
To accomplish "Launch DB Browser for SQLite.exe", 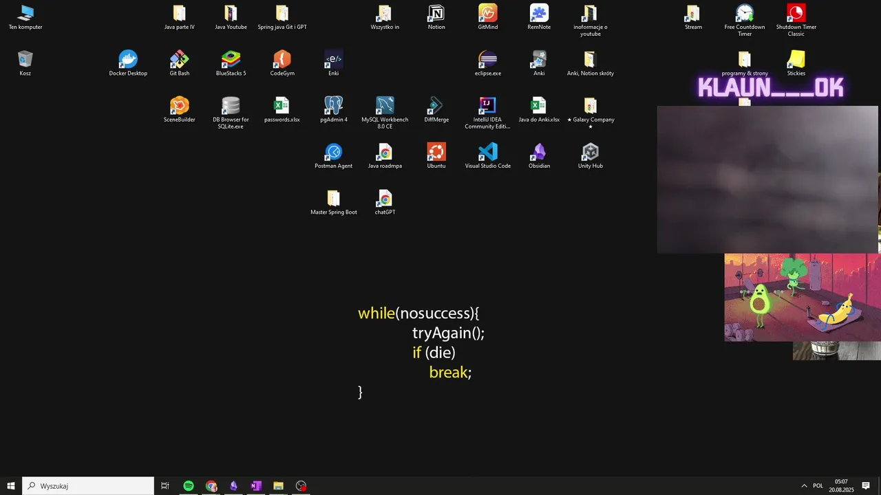I will (x=231, y=113).
